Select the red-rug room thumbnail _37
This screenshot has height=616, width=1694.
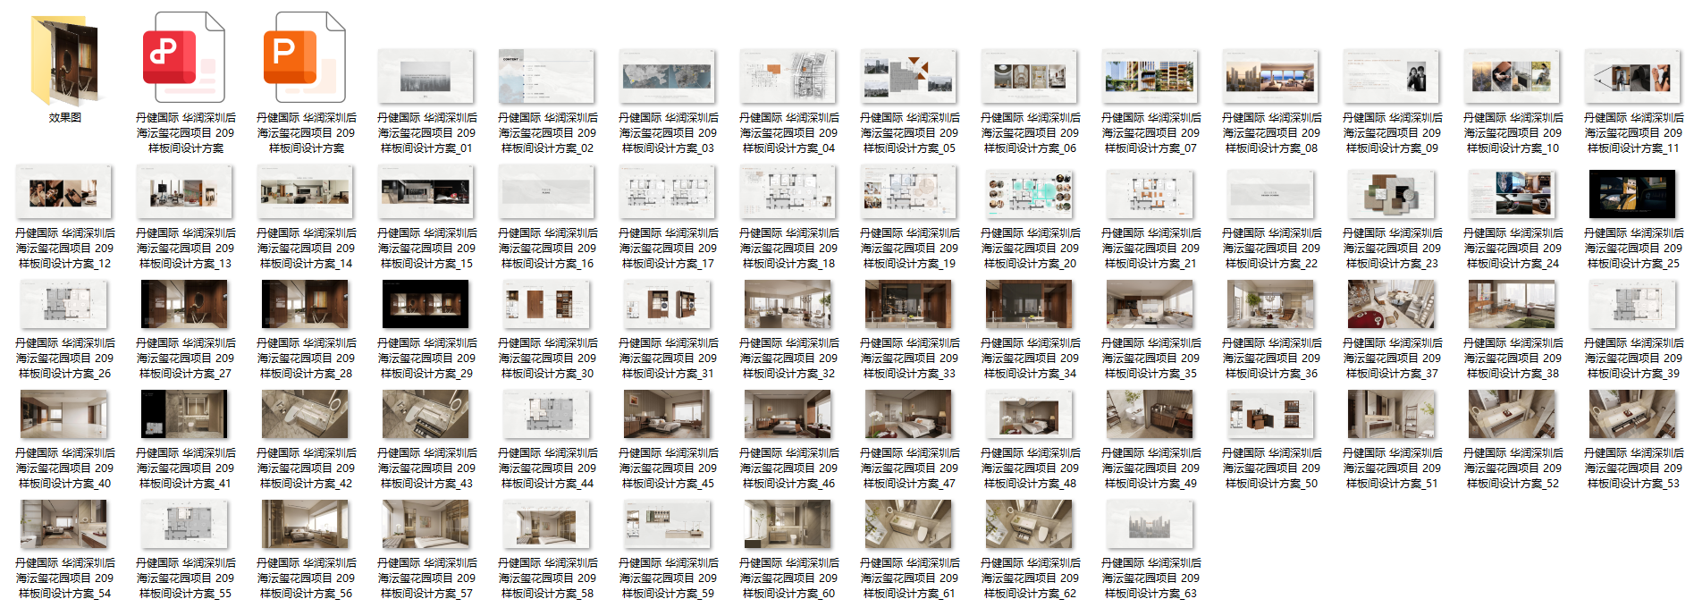(1391, 304)
